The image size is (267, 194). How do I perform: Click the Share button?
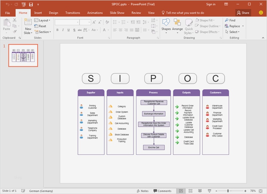pos(243,13)
